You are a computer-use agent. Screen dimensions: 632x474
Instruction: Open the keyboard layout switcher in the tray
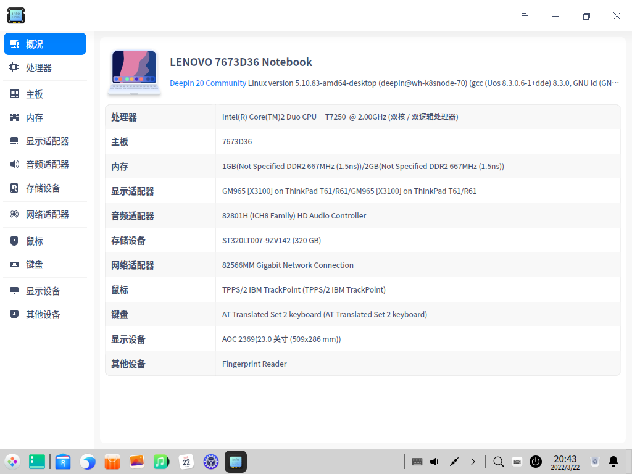point(517,461)
